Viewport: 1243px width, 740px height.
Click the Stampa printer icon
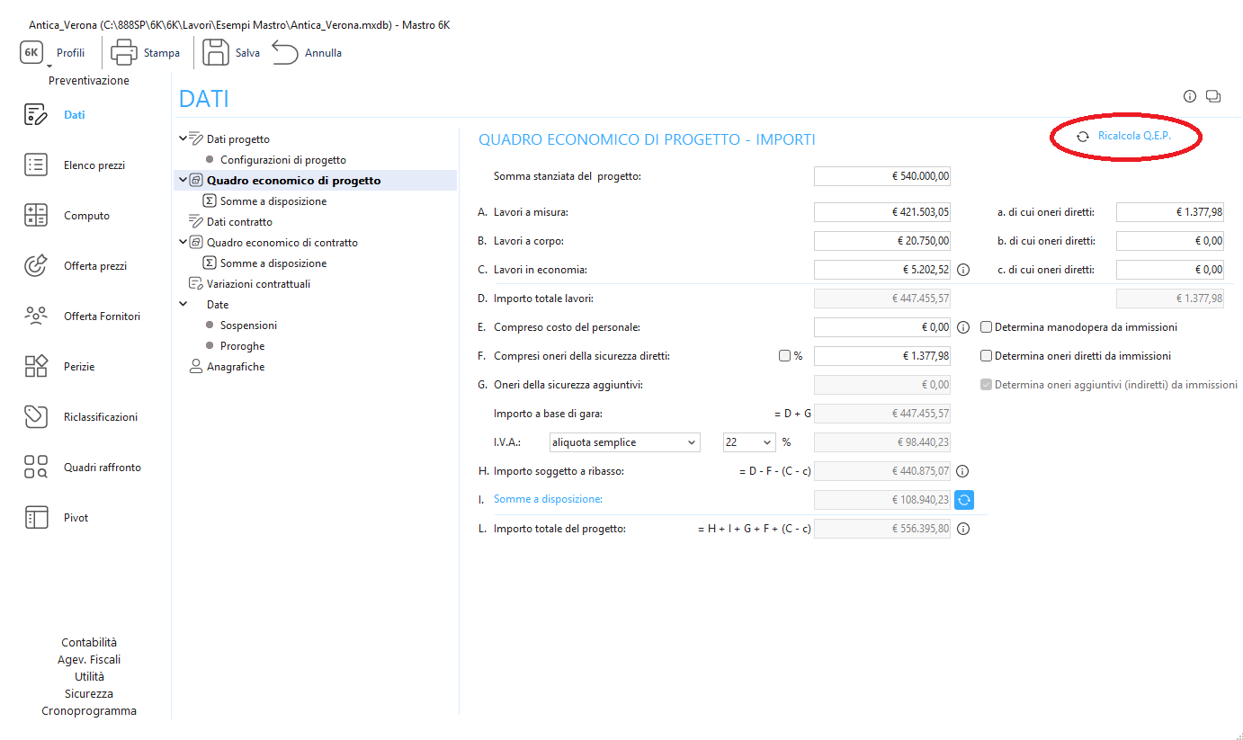point(123,53)
